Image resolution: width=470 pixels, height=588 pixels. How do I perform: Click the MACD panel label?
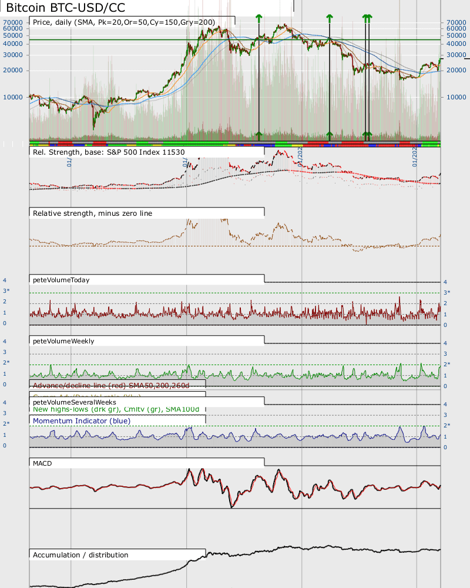[42, 463]
